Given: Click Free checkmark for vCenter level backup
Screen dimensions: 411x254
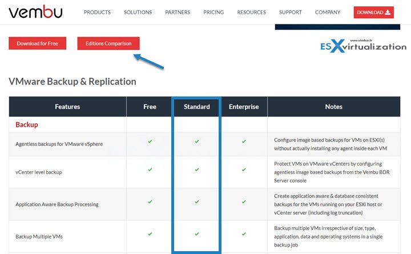Looking at the screenshot, I should (150, 170).
